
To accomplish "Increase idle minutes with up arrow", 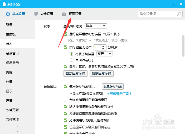I will tap(103, 46).
